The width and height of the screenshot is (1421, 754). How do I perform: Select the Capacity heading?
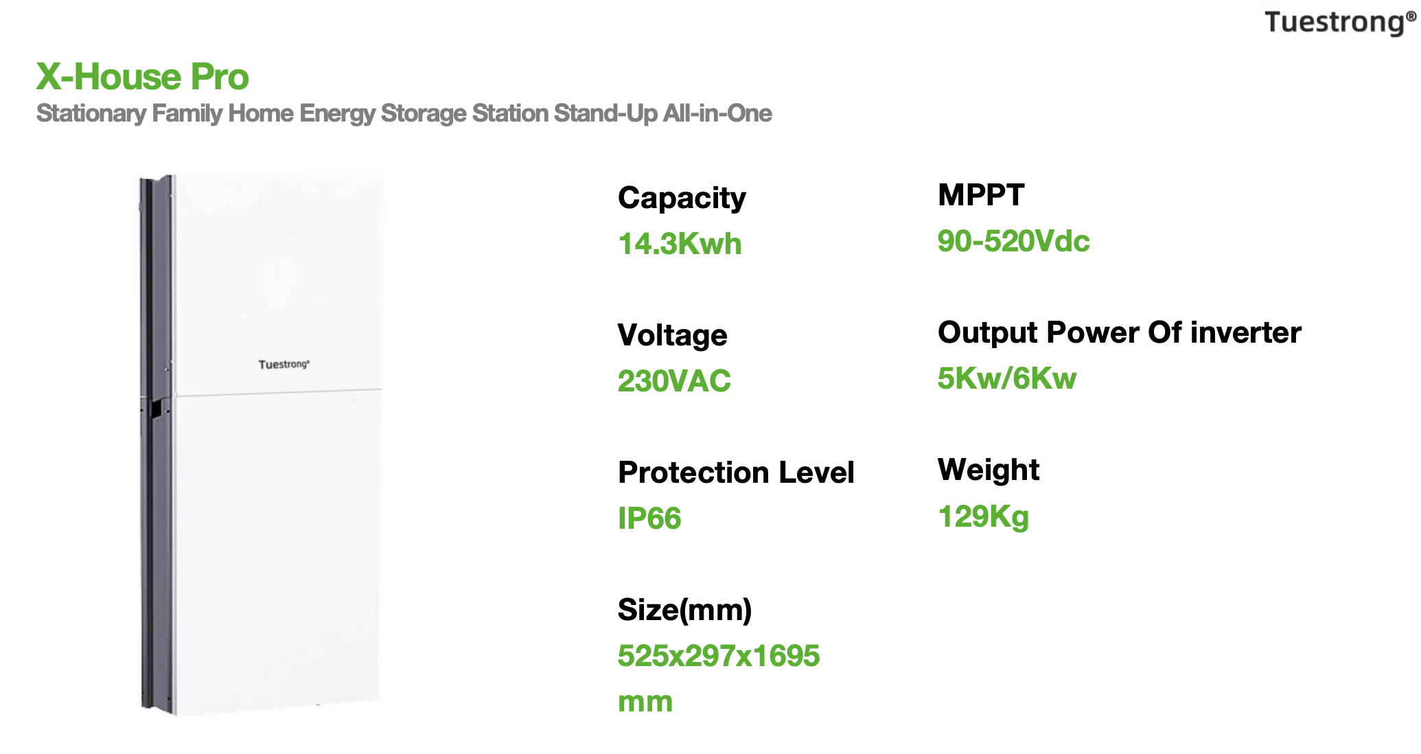pos(682,198)
